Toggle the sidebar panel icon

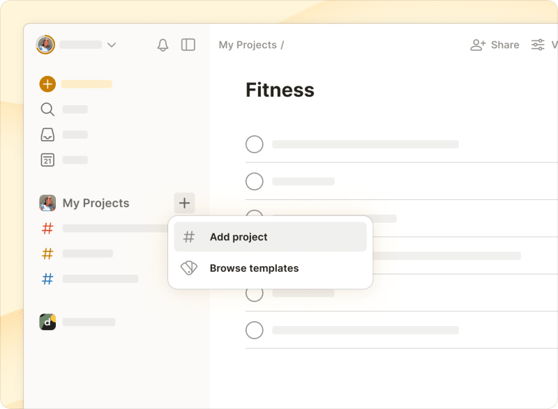click(x=188, y=45)
